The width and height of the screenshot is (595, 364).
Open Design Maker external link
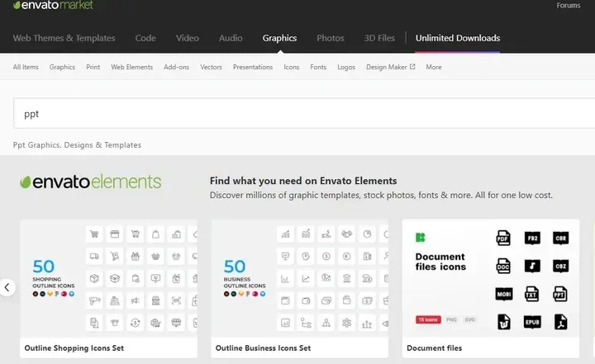tap(390, 67)
